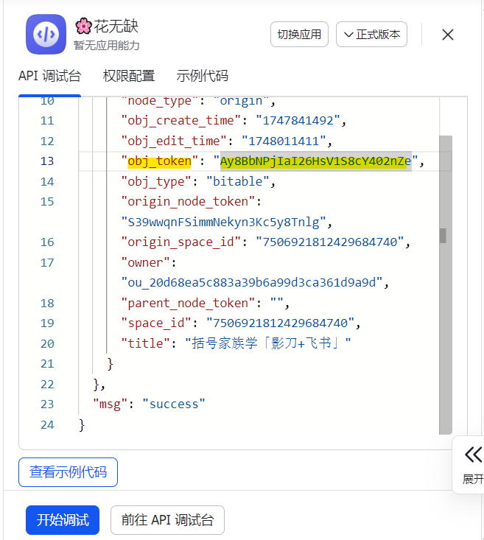Click line number 13 in gutter
The width and height of the screenshot is (484, 540).
[x=47, y=161]
